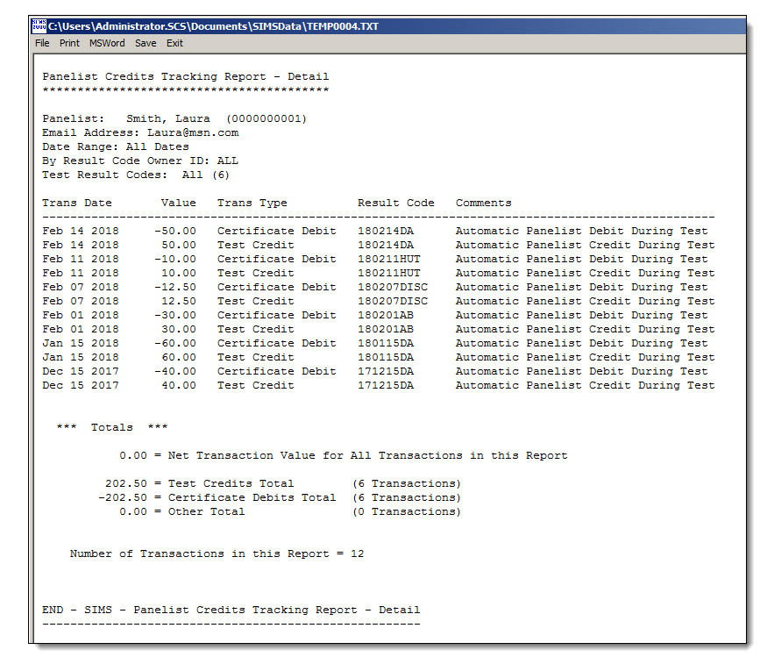Click the Net Transaction Value total line

click(x=343, y=456)
